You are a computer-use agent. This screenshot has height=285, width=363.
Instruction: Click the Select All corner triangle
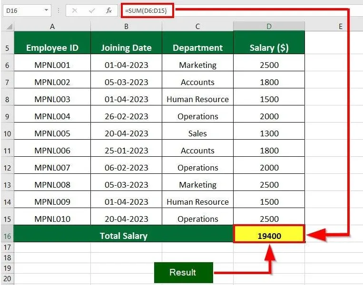point(9,27)
